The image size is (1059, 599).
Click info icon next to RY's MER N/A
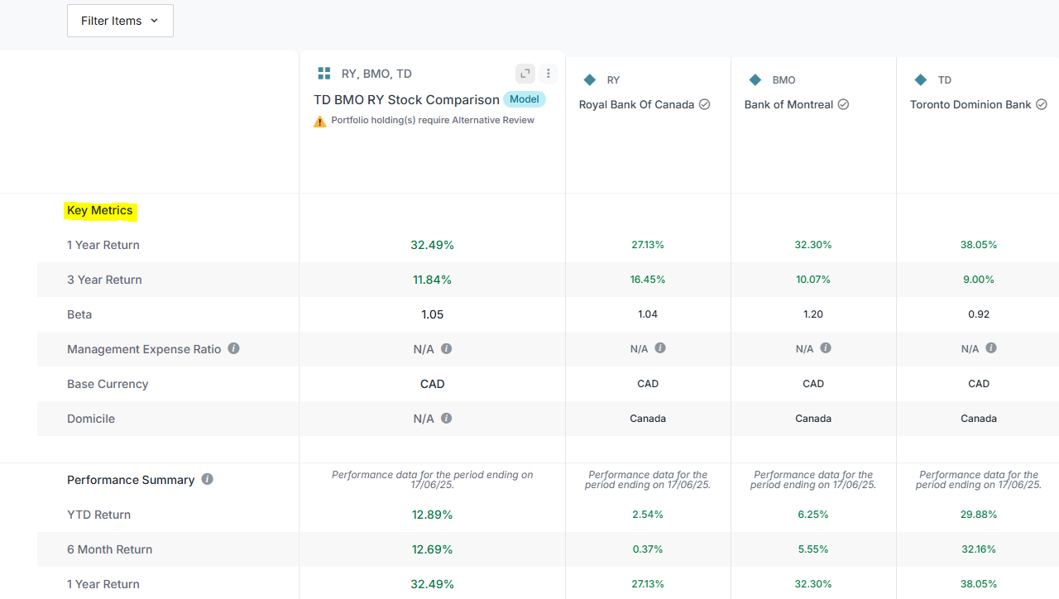[x=660, y=348]
